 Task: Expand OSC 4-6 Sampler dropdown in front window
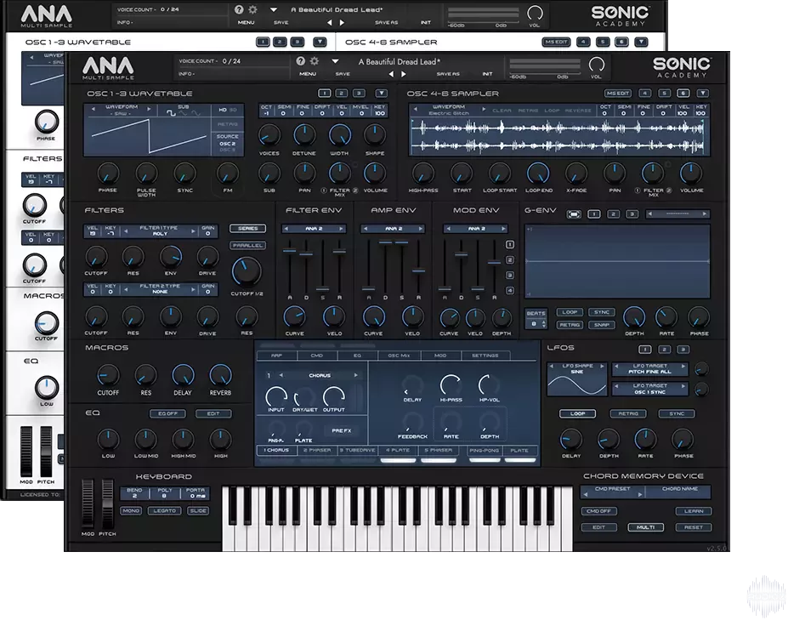(x=702, y=94)
